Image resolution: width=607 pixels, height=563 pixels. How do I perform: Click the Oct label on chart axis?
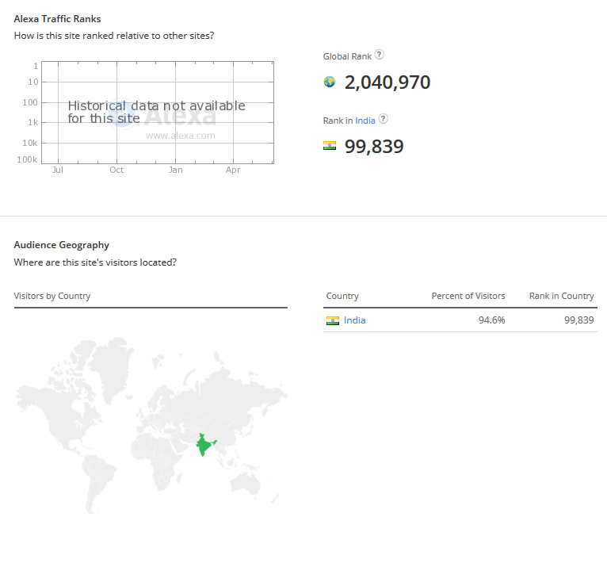[116, 170]
